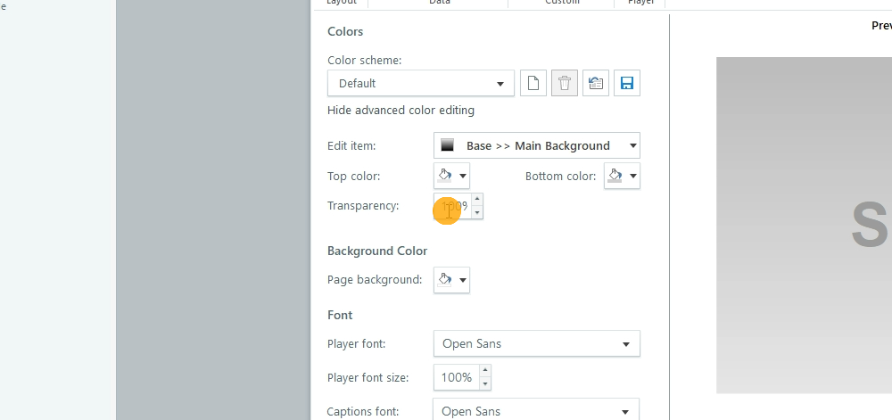Create a new color scheme
The image size is (892, 420).
(533, 84)
